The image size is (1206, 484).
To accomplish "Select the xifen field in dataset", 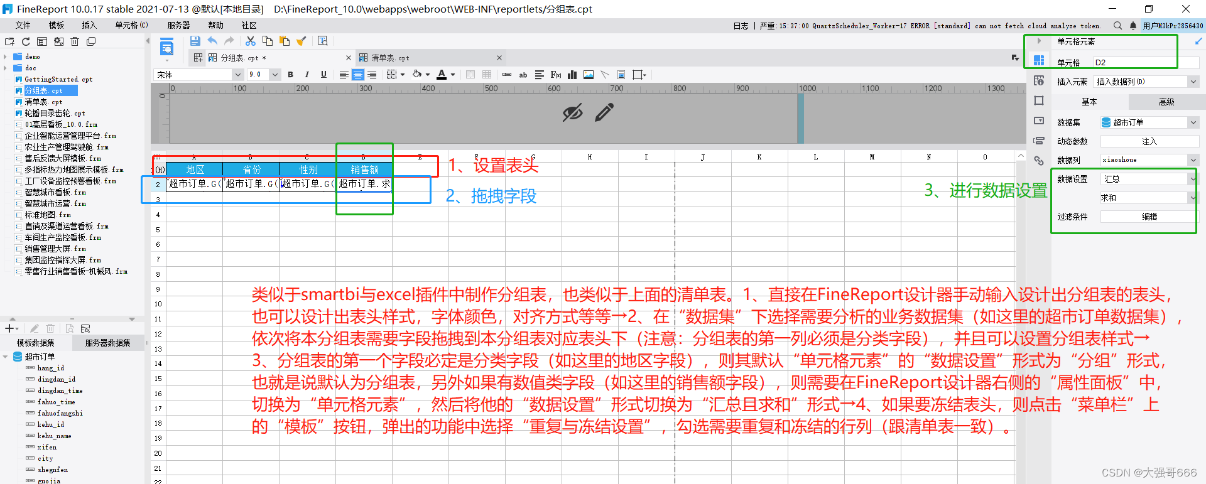I will pos(47,447).
